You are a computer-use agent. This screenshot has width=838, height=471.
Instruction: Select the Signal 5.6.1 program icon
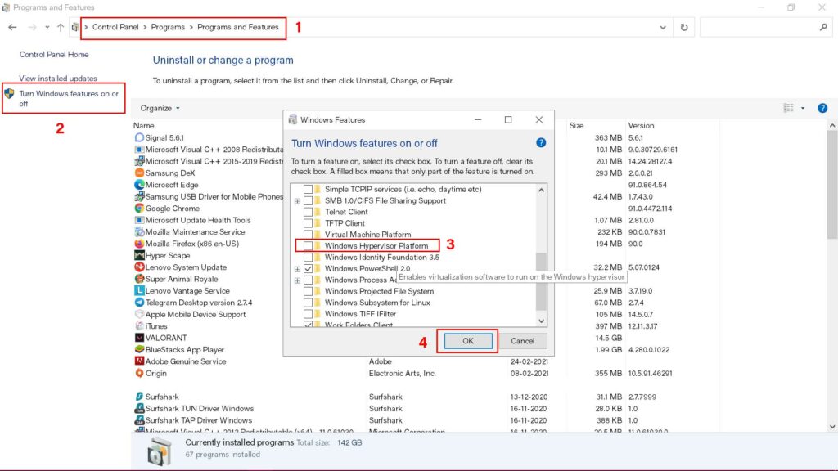139,137
